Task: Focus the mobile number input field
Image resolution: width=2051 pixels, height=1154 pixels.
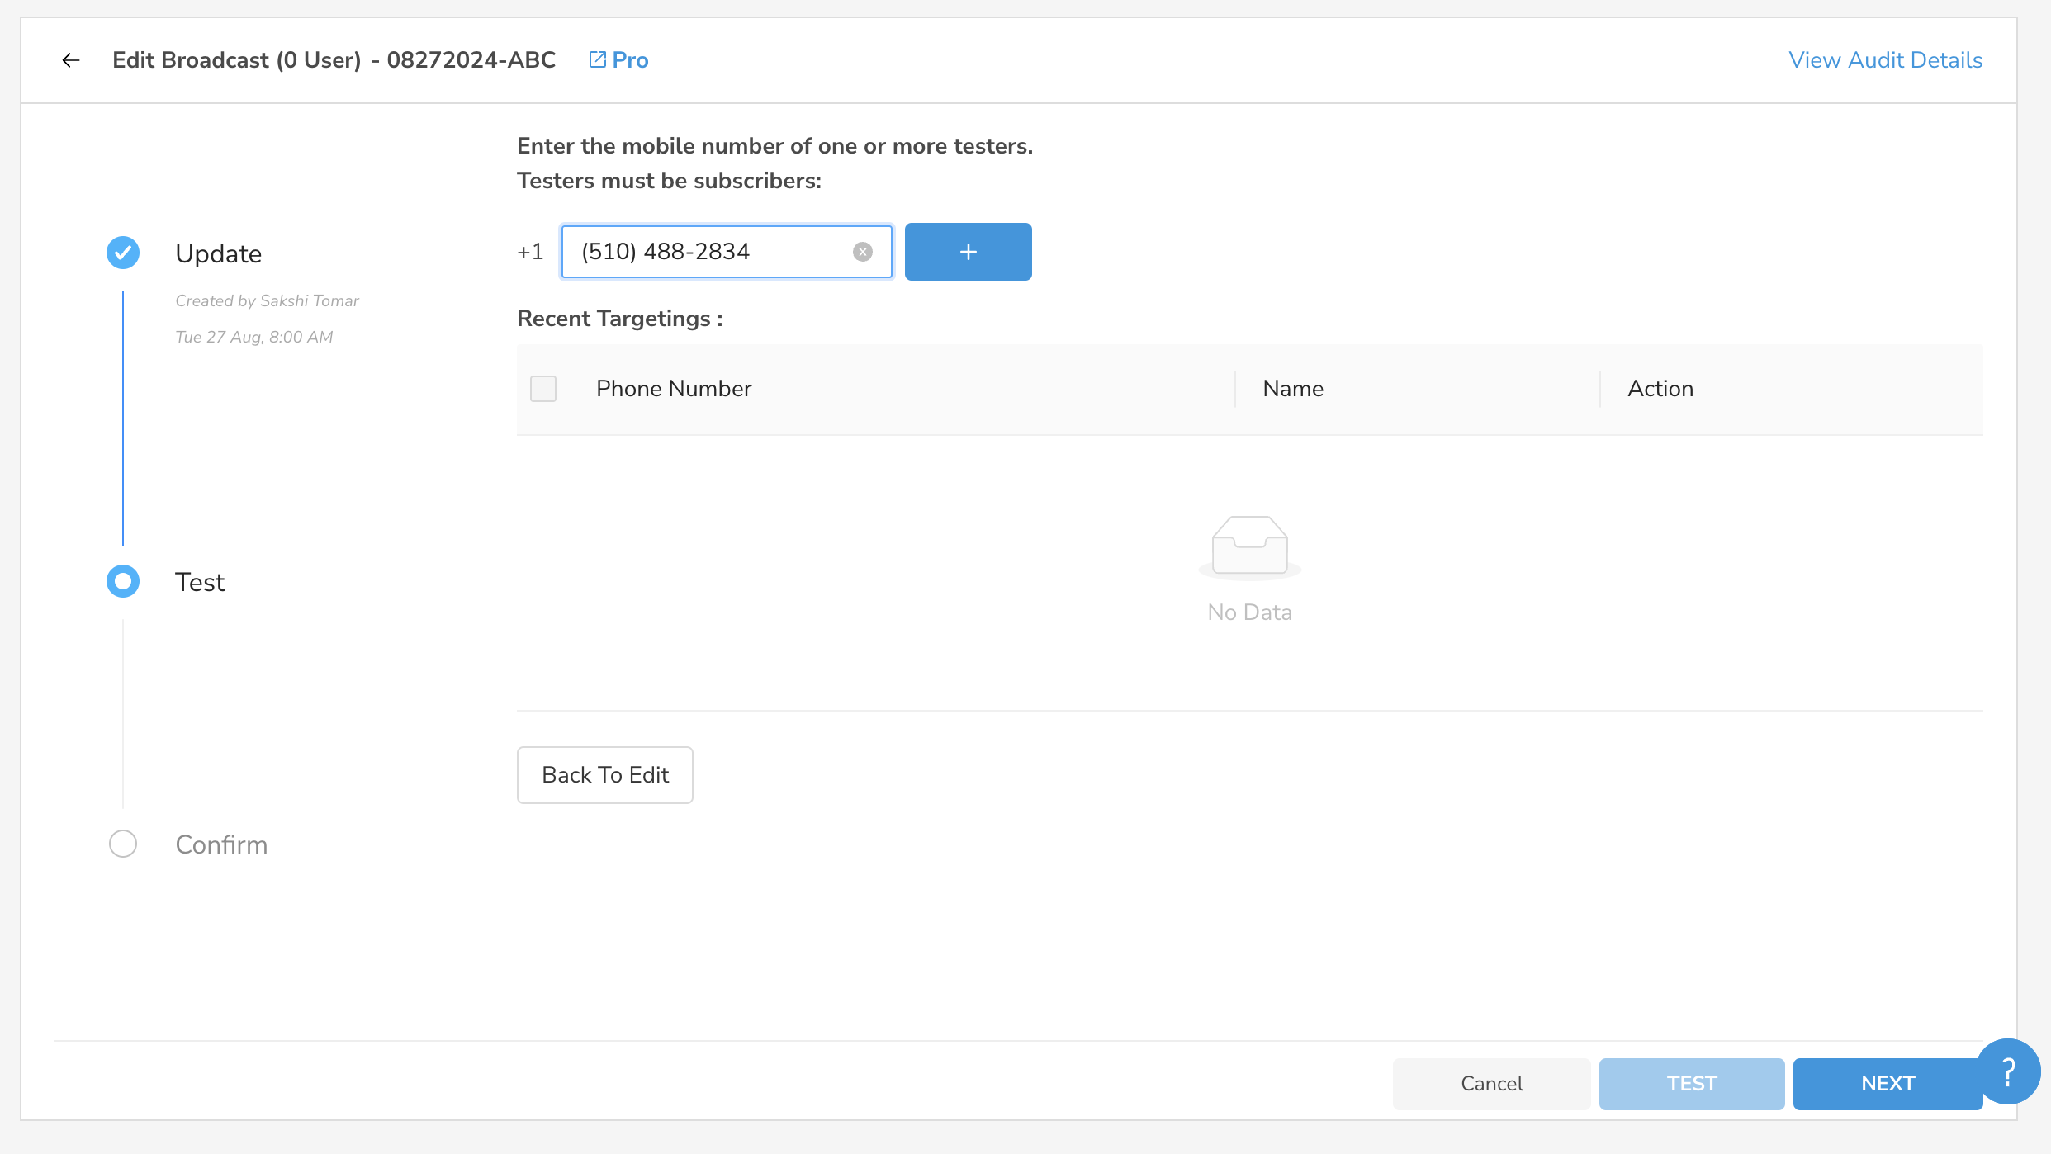Action: point(727,252)
